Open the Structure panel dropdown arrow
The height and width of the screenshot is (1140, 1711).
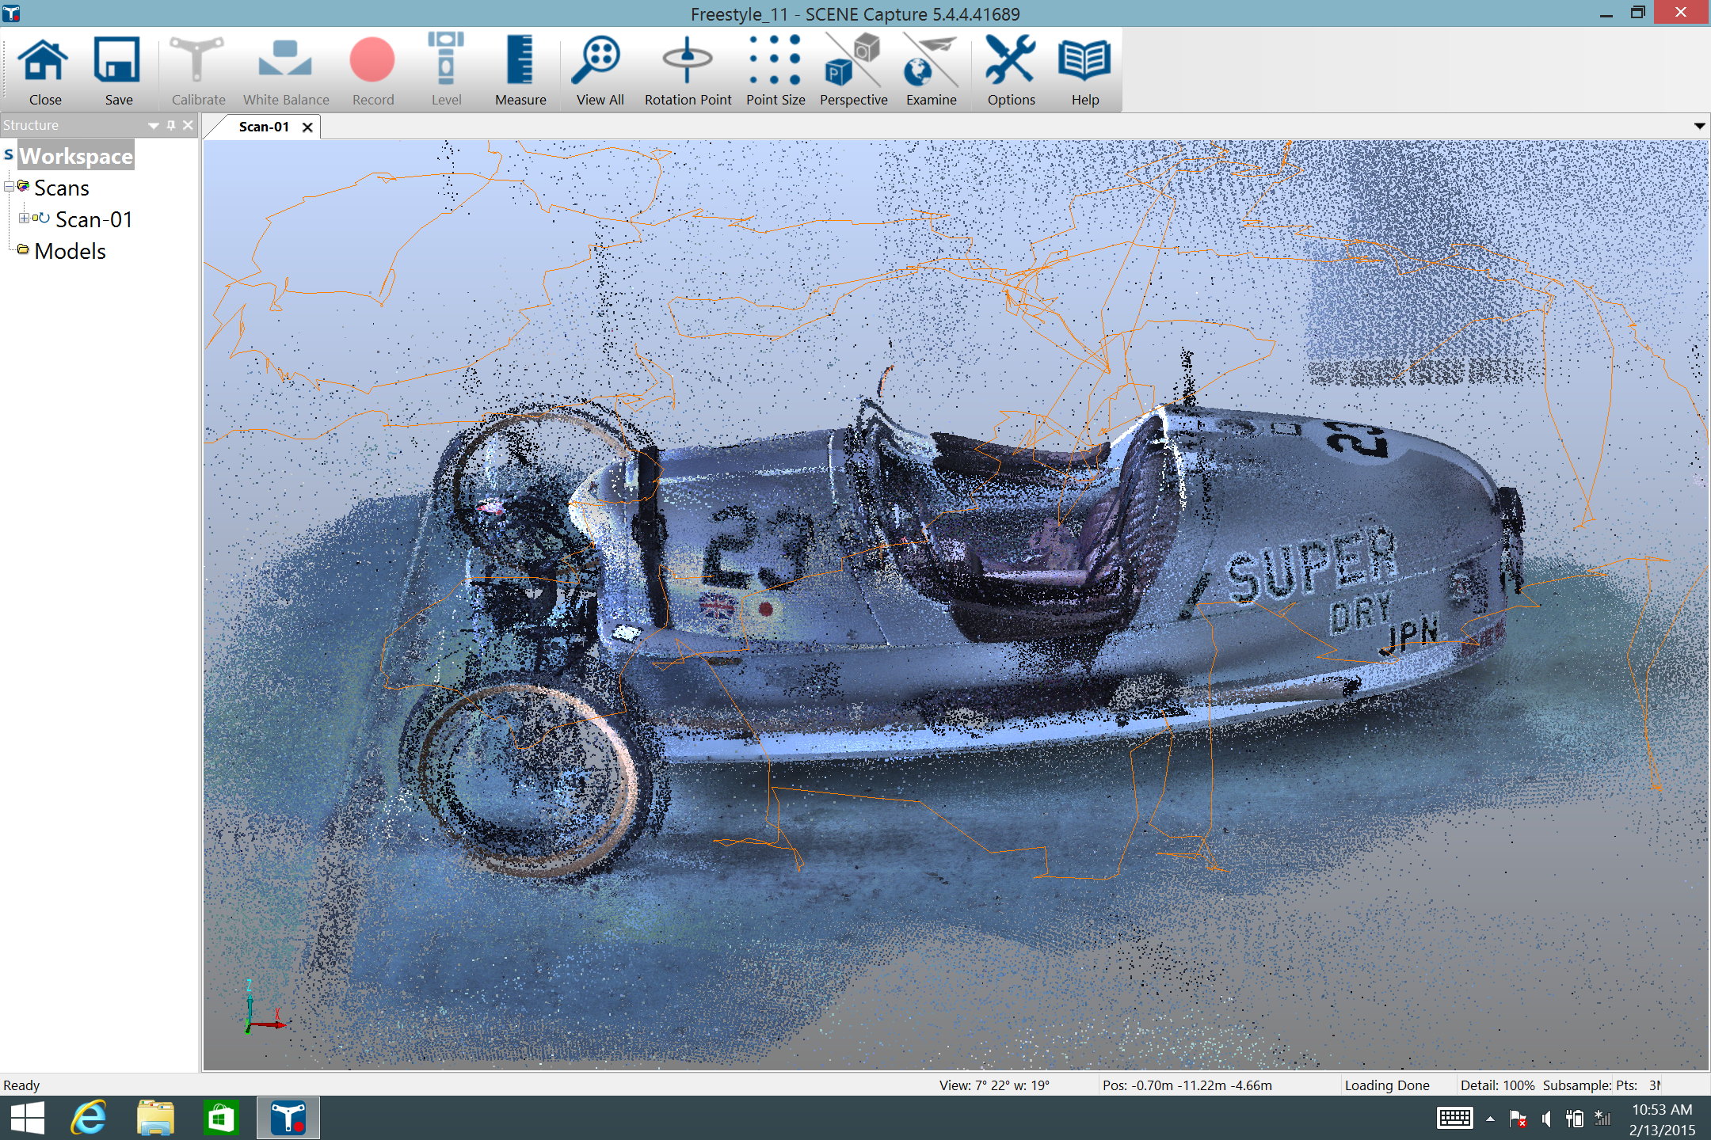(154, 125)
